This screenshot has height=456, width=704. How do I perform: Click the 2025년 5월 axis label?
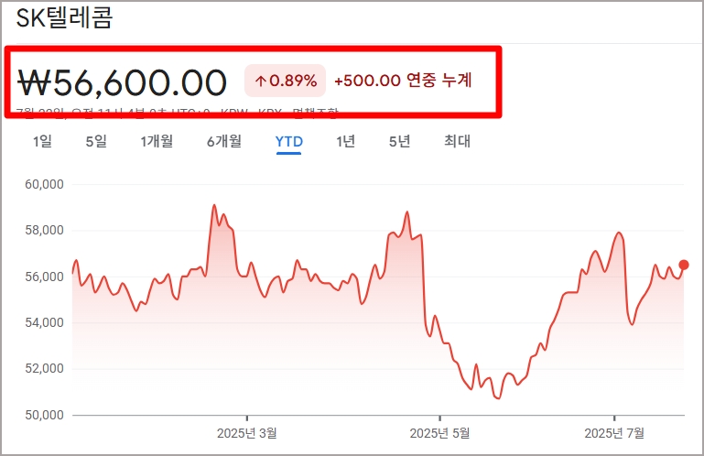pyautogui.click(x=439, y=433)
